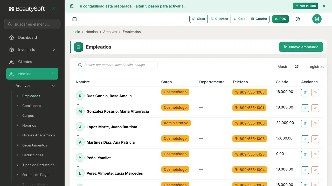Edit the Martínez Díaz, Ana Patricia record
The image size is (332, 186).
[305, 139]
